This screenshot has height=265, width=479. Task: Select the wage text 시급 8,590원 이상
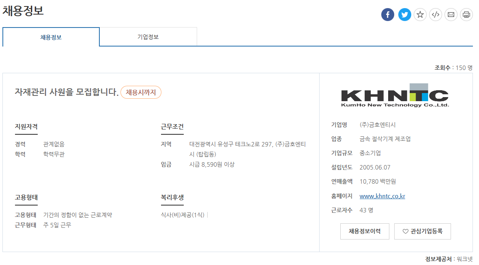coord(212,165)
